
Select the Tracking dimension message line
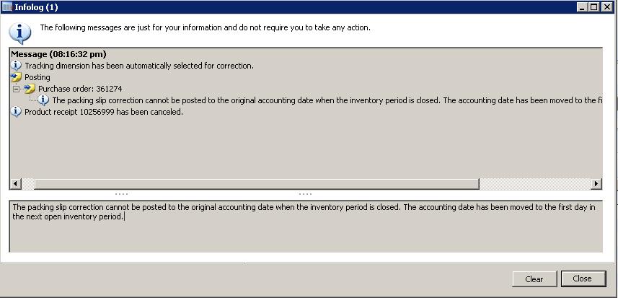pyautogui.click(x=139, y=66)
